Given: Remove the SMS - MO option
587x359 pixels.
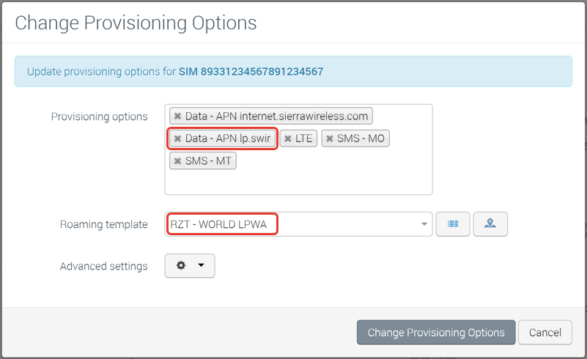Looking at the screenshot, I should (330, 138).
